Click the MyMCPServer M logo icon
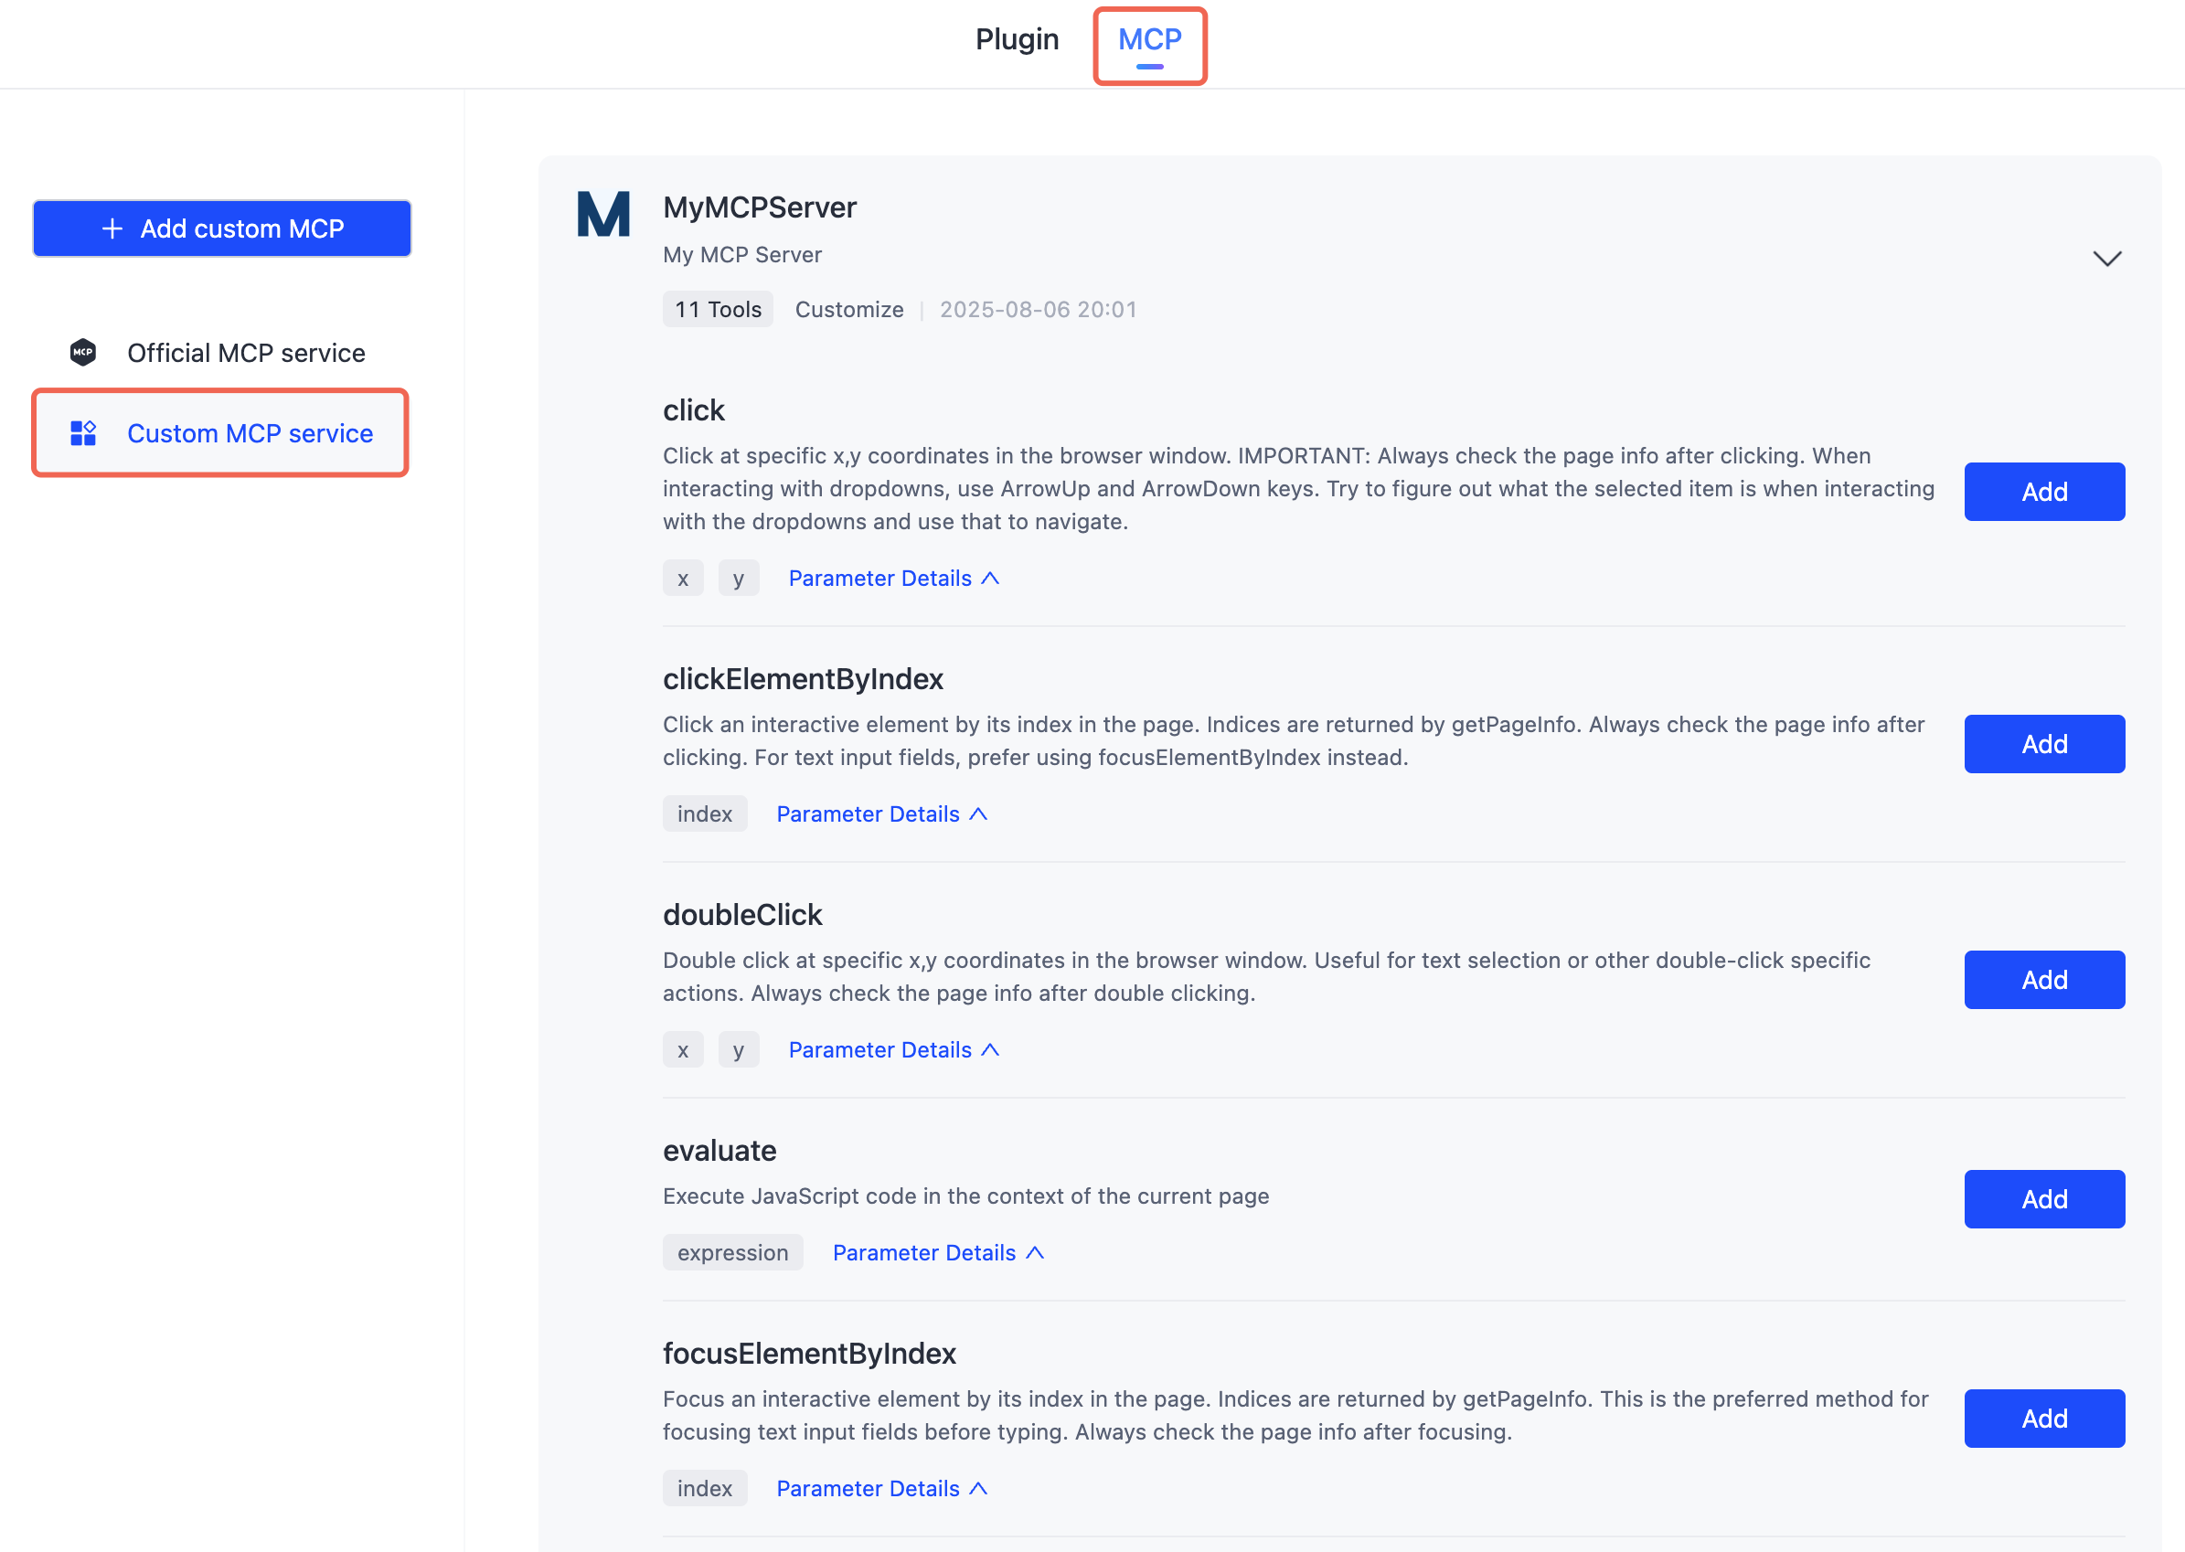Screen dimensions: 2185x1552 603,214
